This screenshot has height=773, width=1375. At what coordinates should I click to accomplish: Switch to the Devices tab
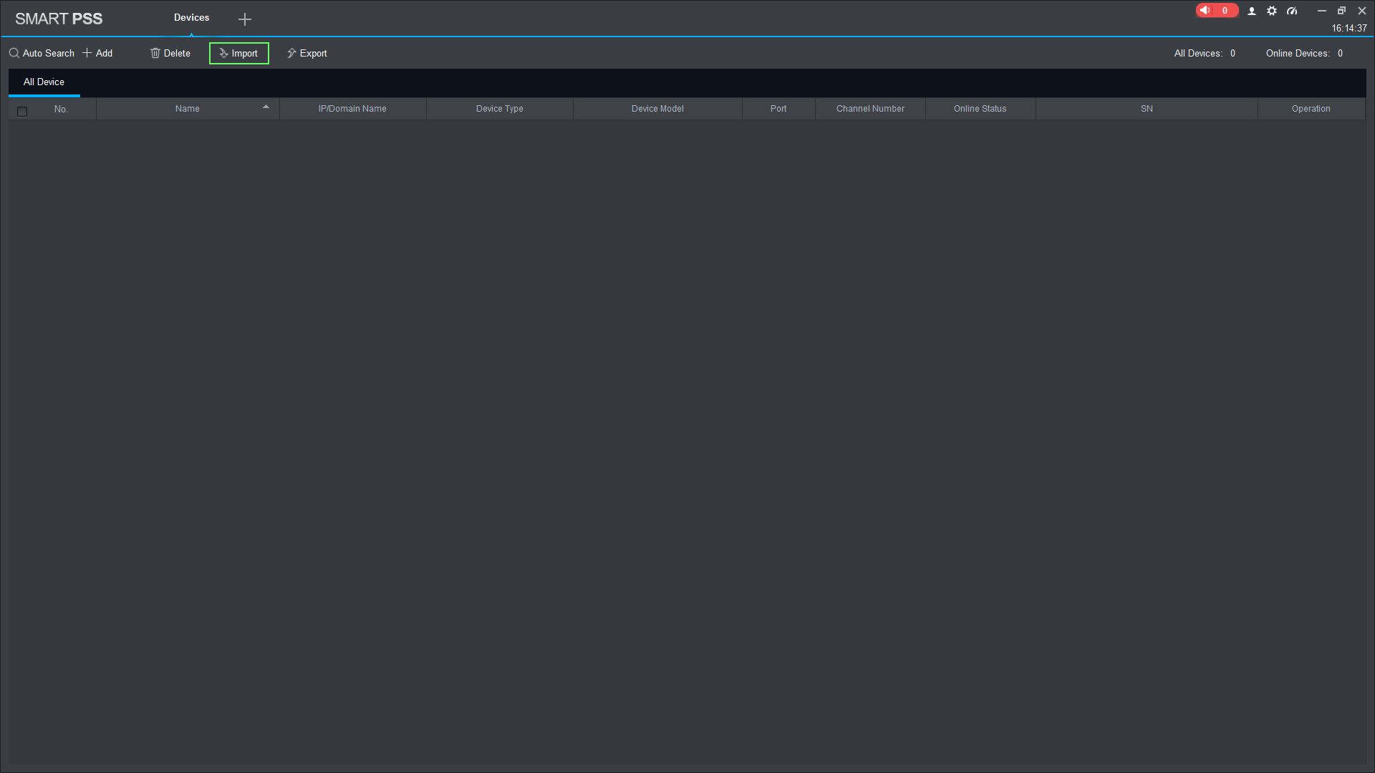click(191, 18)
